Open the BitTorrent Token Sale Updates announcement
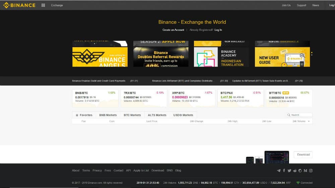The image size is (335, 188). [260, 81]
